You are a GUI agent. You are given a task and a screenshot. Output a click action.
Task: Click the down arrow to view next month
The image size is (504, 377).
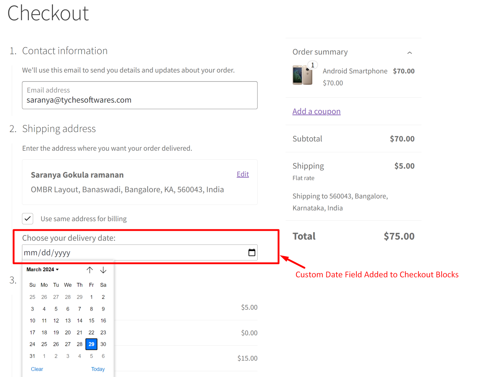click(103, 270)
